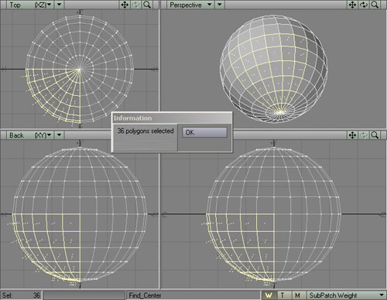Click the zoom magnifier of the Top viewport
The height and width of the screenshot is (300, 387).
(x=147, y=5)
